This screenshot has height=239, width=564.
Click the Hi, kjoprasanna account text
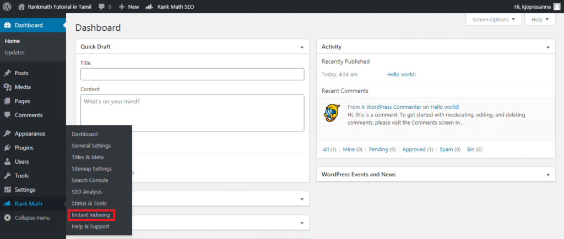coord(533,7)
